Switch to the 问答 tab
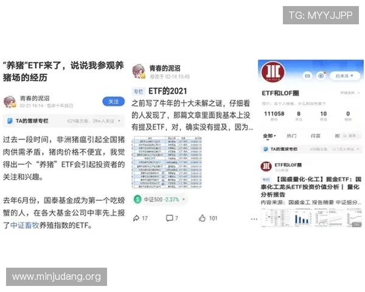The width and height of the screenshot is (365, 292). [315, 136]
